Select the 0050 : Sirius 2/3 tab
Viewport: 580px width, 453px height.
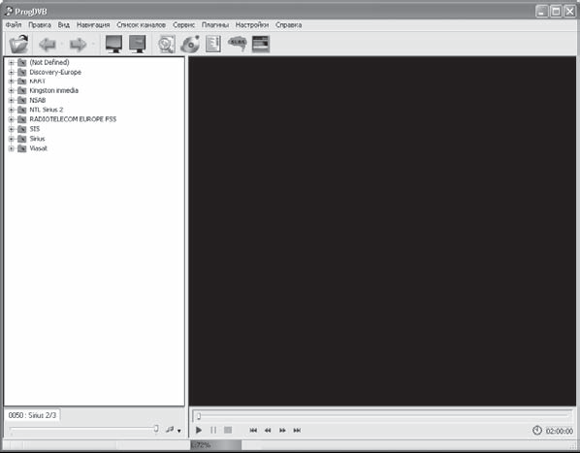[32, 415]
